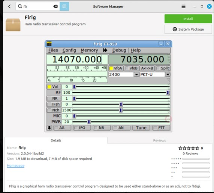
Task: Click the three-dot rating bar
Action: (x=196, y=168)
